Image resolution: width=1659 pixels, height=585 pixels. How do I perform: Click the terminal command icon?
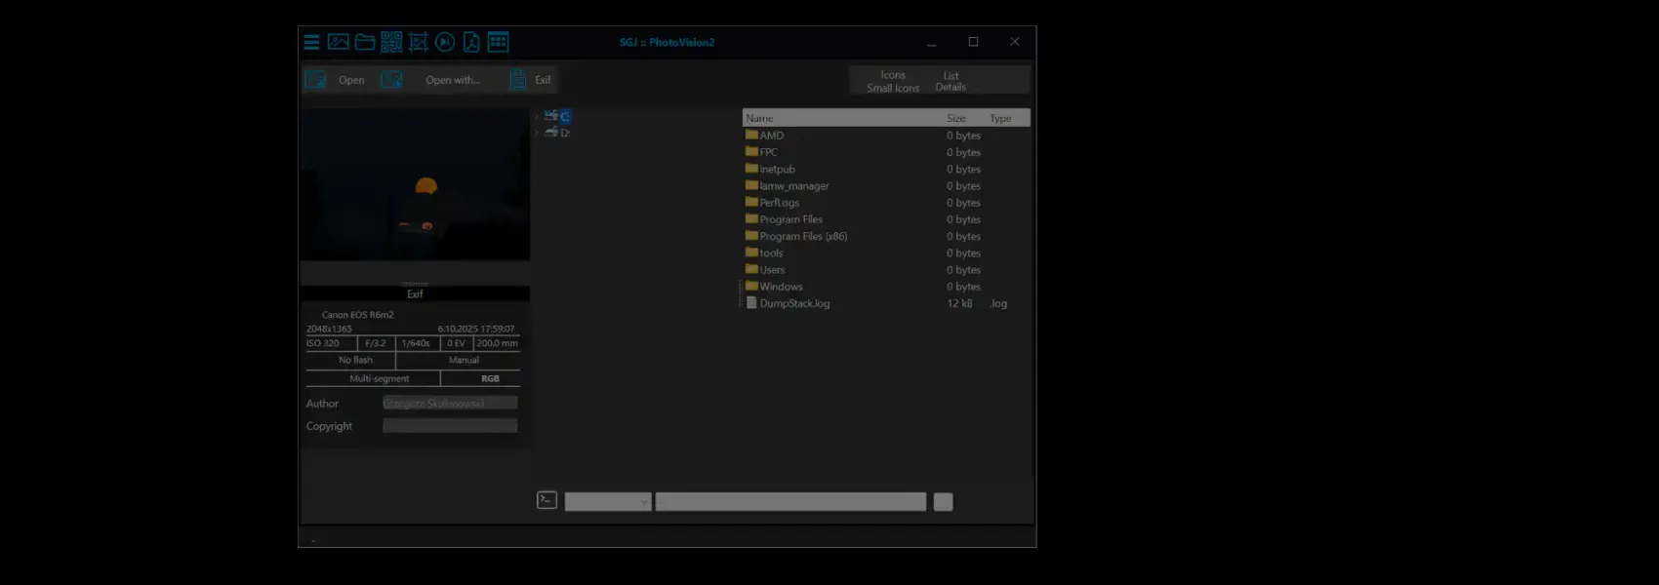click(x=547, y=500)
